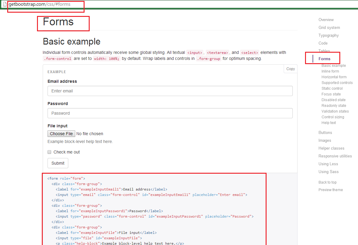
Task: Open Helper classes sidebar link
Action: (331, 148)
